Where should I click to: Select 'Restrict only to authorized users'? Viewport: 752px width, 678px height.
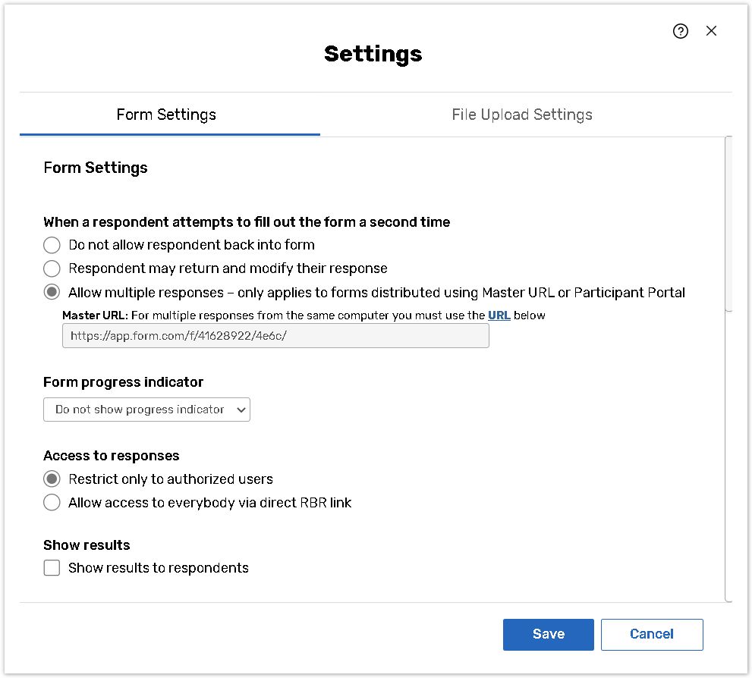click(52, 479)
